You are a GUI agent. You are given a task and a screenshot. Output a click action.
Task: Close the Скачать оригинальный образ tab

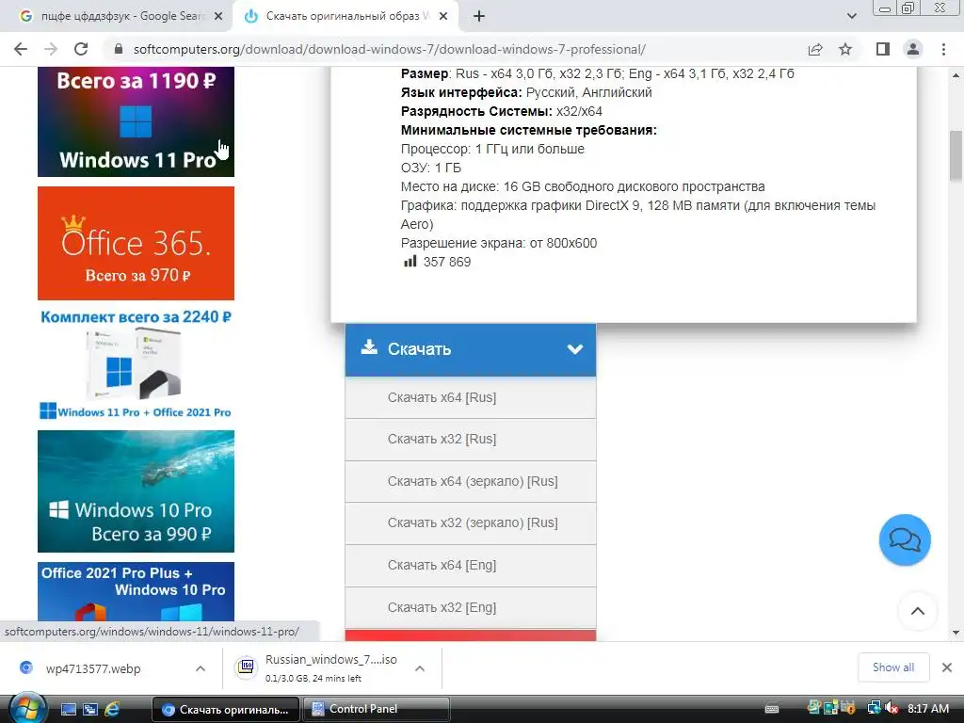pos(443,17)
